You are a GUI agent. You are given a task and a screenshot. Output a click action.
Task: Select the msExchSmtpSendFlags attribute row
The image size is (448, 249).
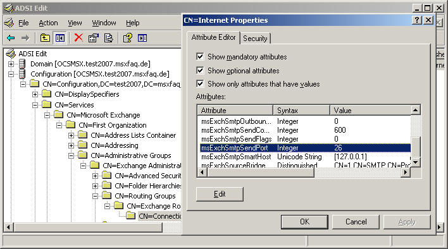pos(305,139)
